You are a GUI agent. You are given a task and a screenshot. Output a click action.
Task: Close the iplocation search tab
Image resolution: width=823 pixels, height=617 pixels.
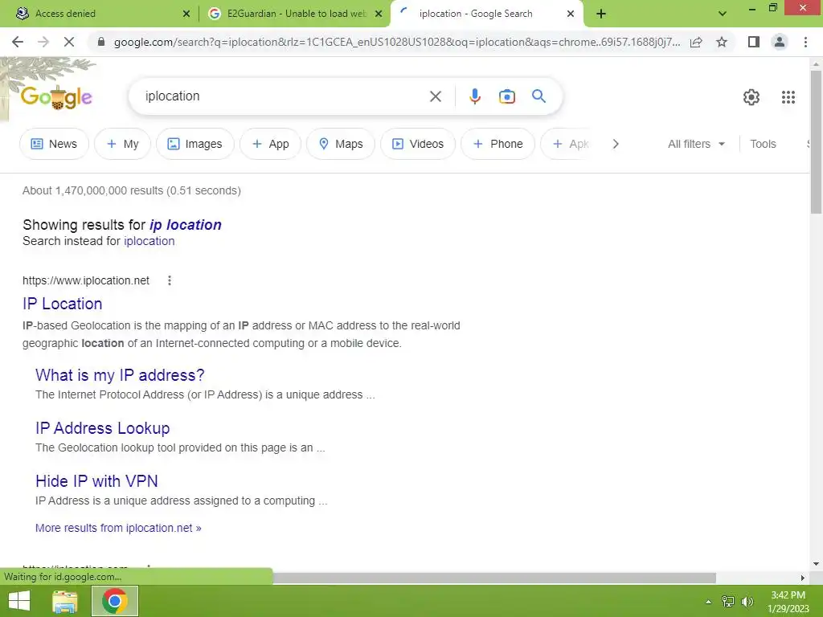(x=571, y=14)
